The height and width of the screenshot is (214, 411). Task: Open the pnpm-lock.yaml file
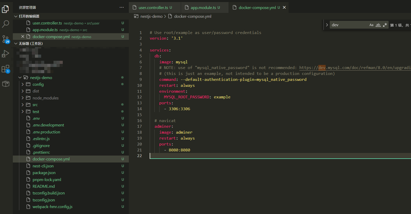[71, 179]
